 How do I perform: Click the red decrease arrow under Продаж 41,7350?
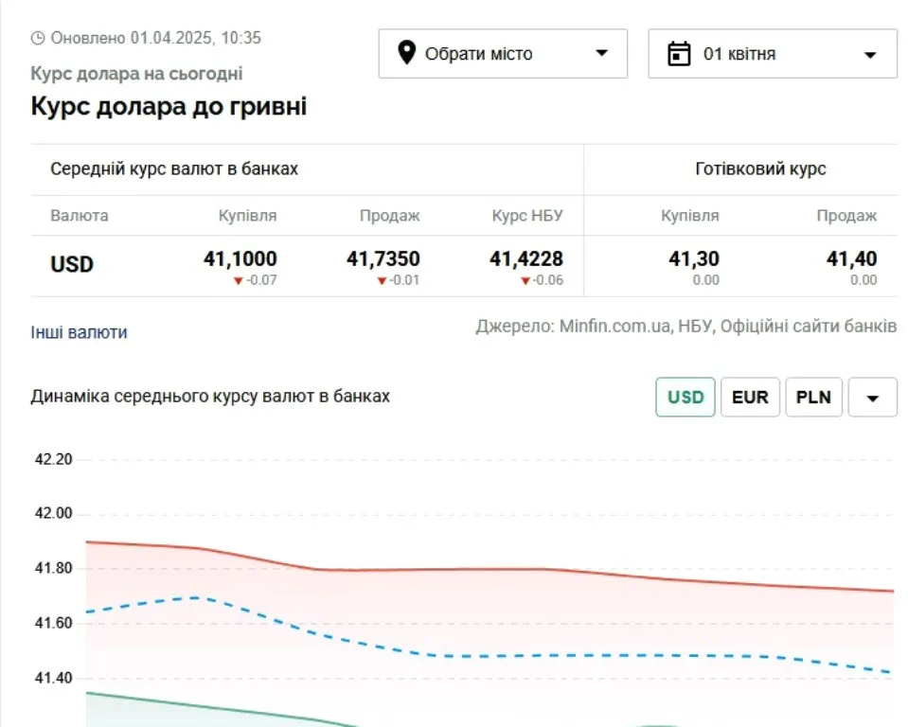coord(383,279)
